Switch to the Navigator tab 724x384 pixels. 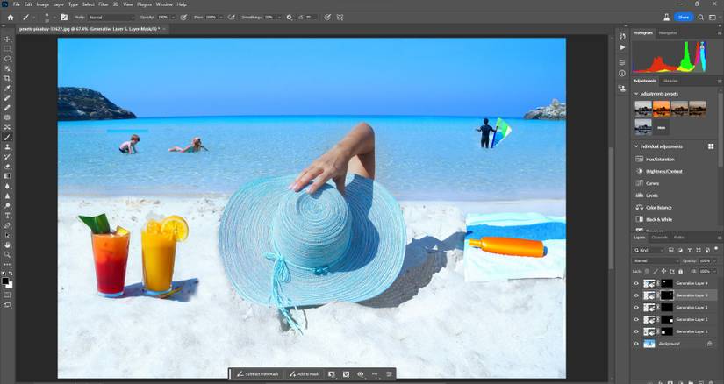[668, 32]
